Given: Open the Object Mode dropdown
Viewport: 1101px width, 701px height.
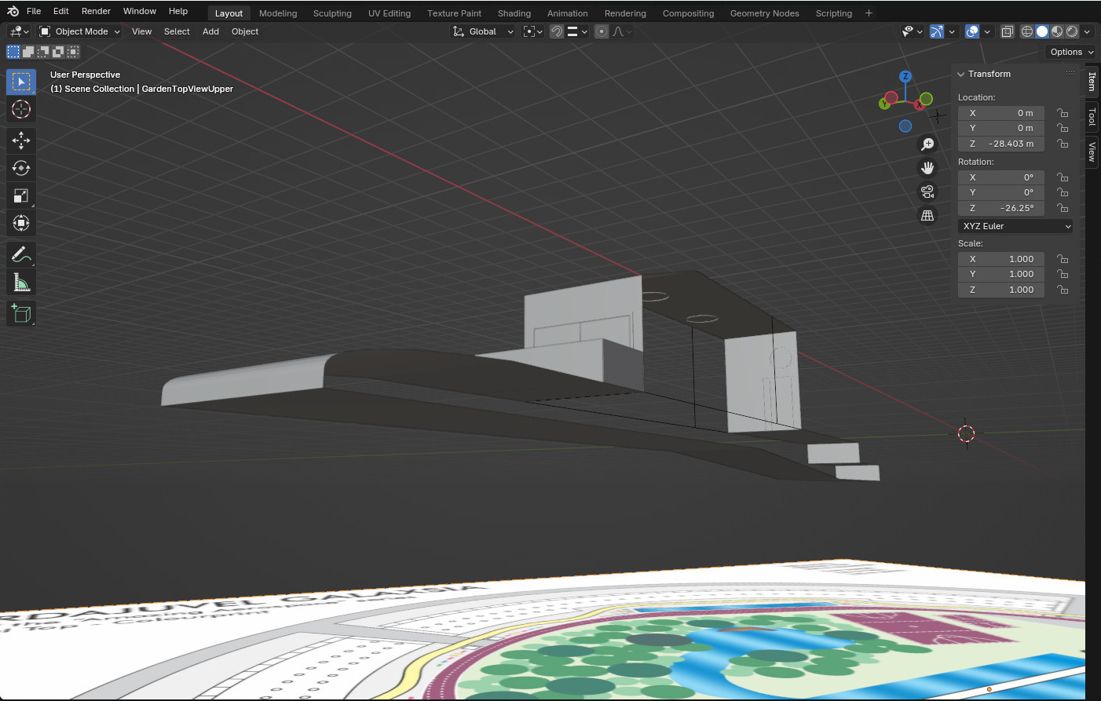Looking at the screenshot, I should coord(80,32).
